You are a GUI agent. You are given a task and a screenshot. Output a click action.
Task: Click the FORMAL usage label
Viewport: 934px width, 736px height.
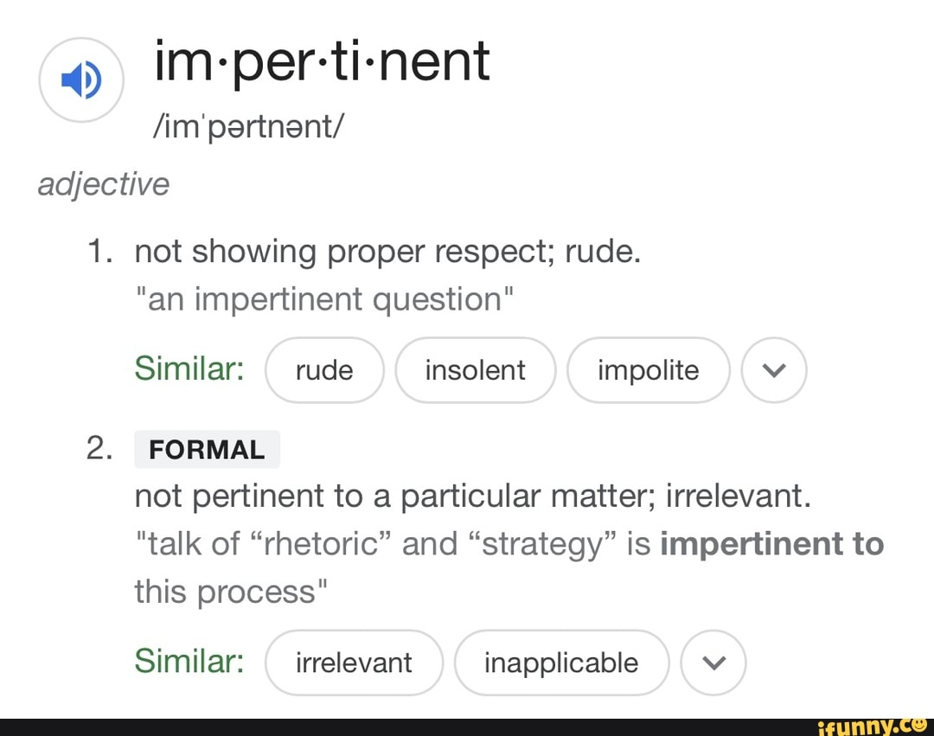coord(207,450)
